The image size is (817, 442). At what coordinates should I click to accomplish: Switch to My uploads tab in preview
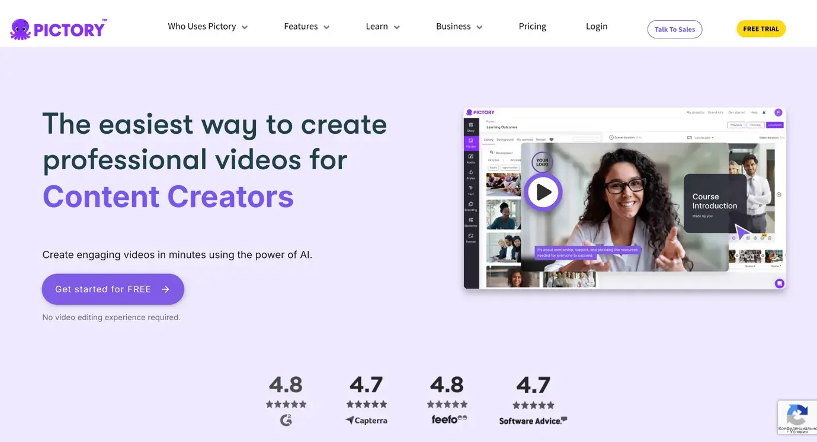(x=525, y=140)
